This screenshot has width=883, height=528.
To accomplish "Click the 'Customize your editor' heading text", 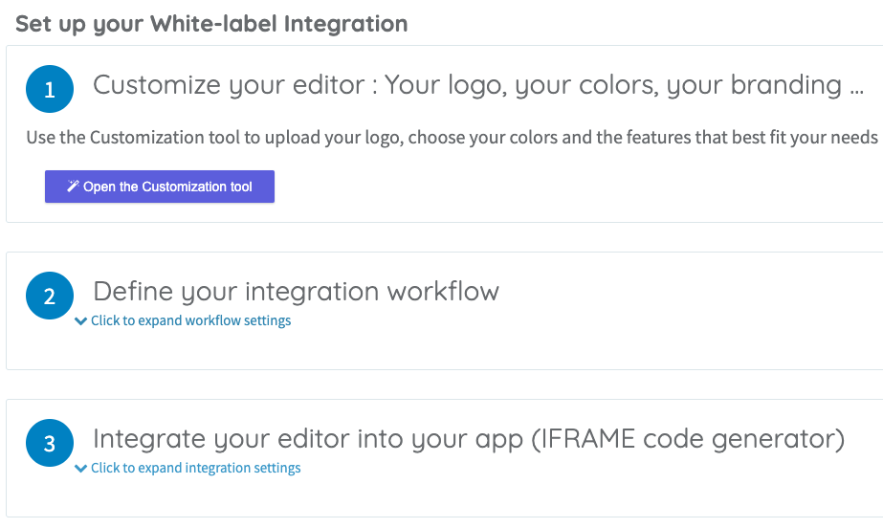I will click(x=229, y=86).
